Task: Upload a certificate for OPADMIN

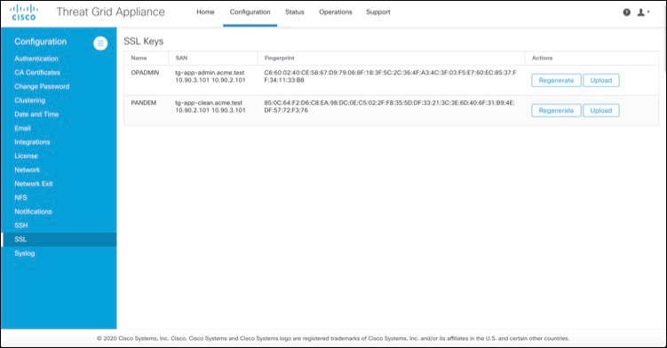Action: (601, 81)
